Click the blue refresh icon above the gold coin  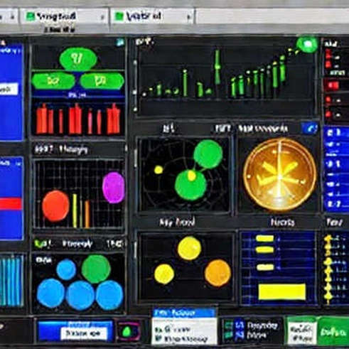pos(309,129)
